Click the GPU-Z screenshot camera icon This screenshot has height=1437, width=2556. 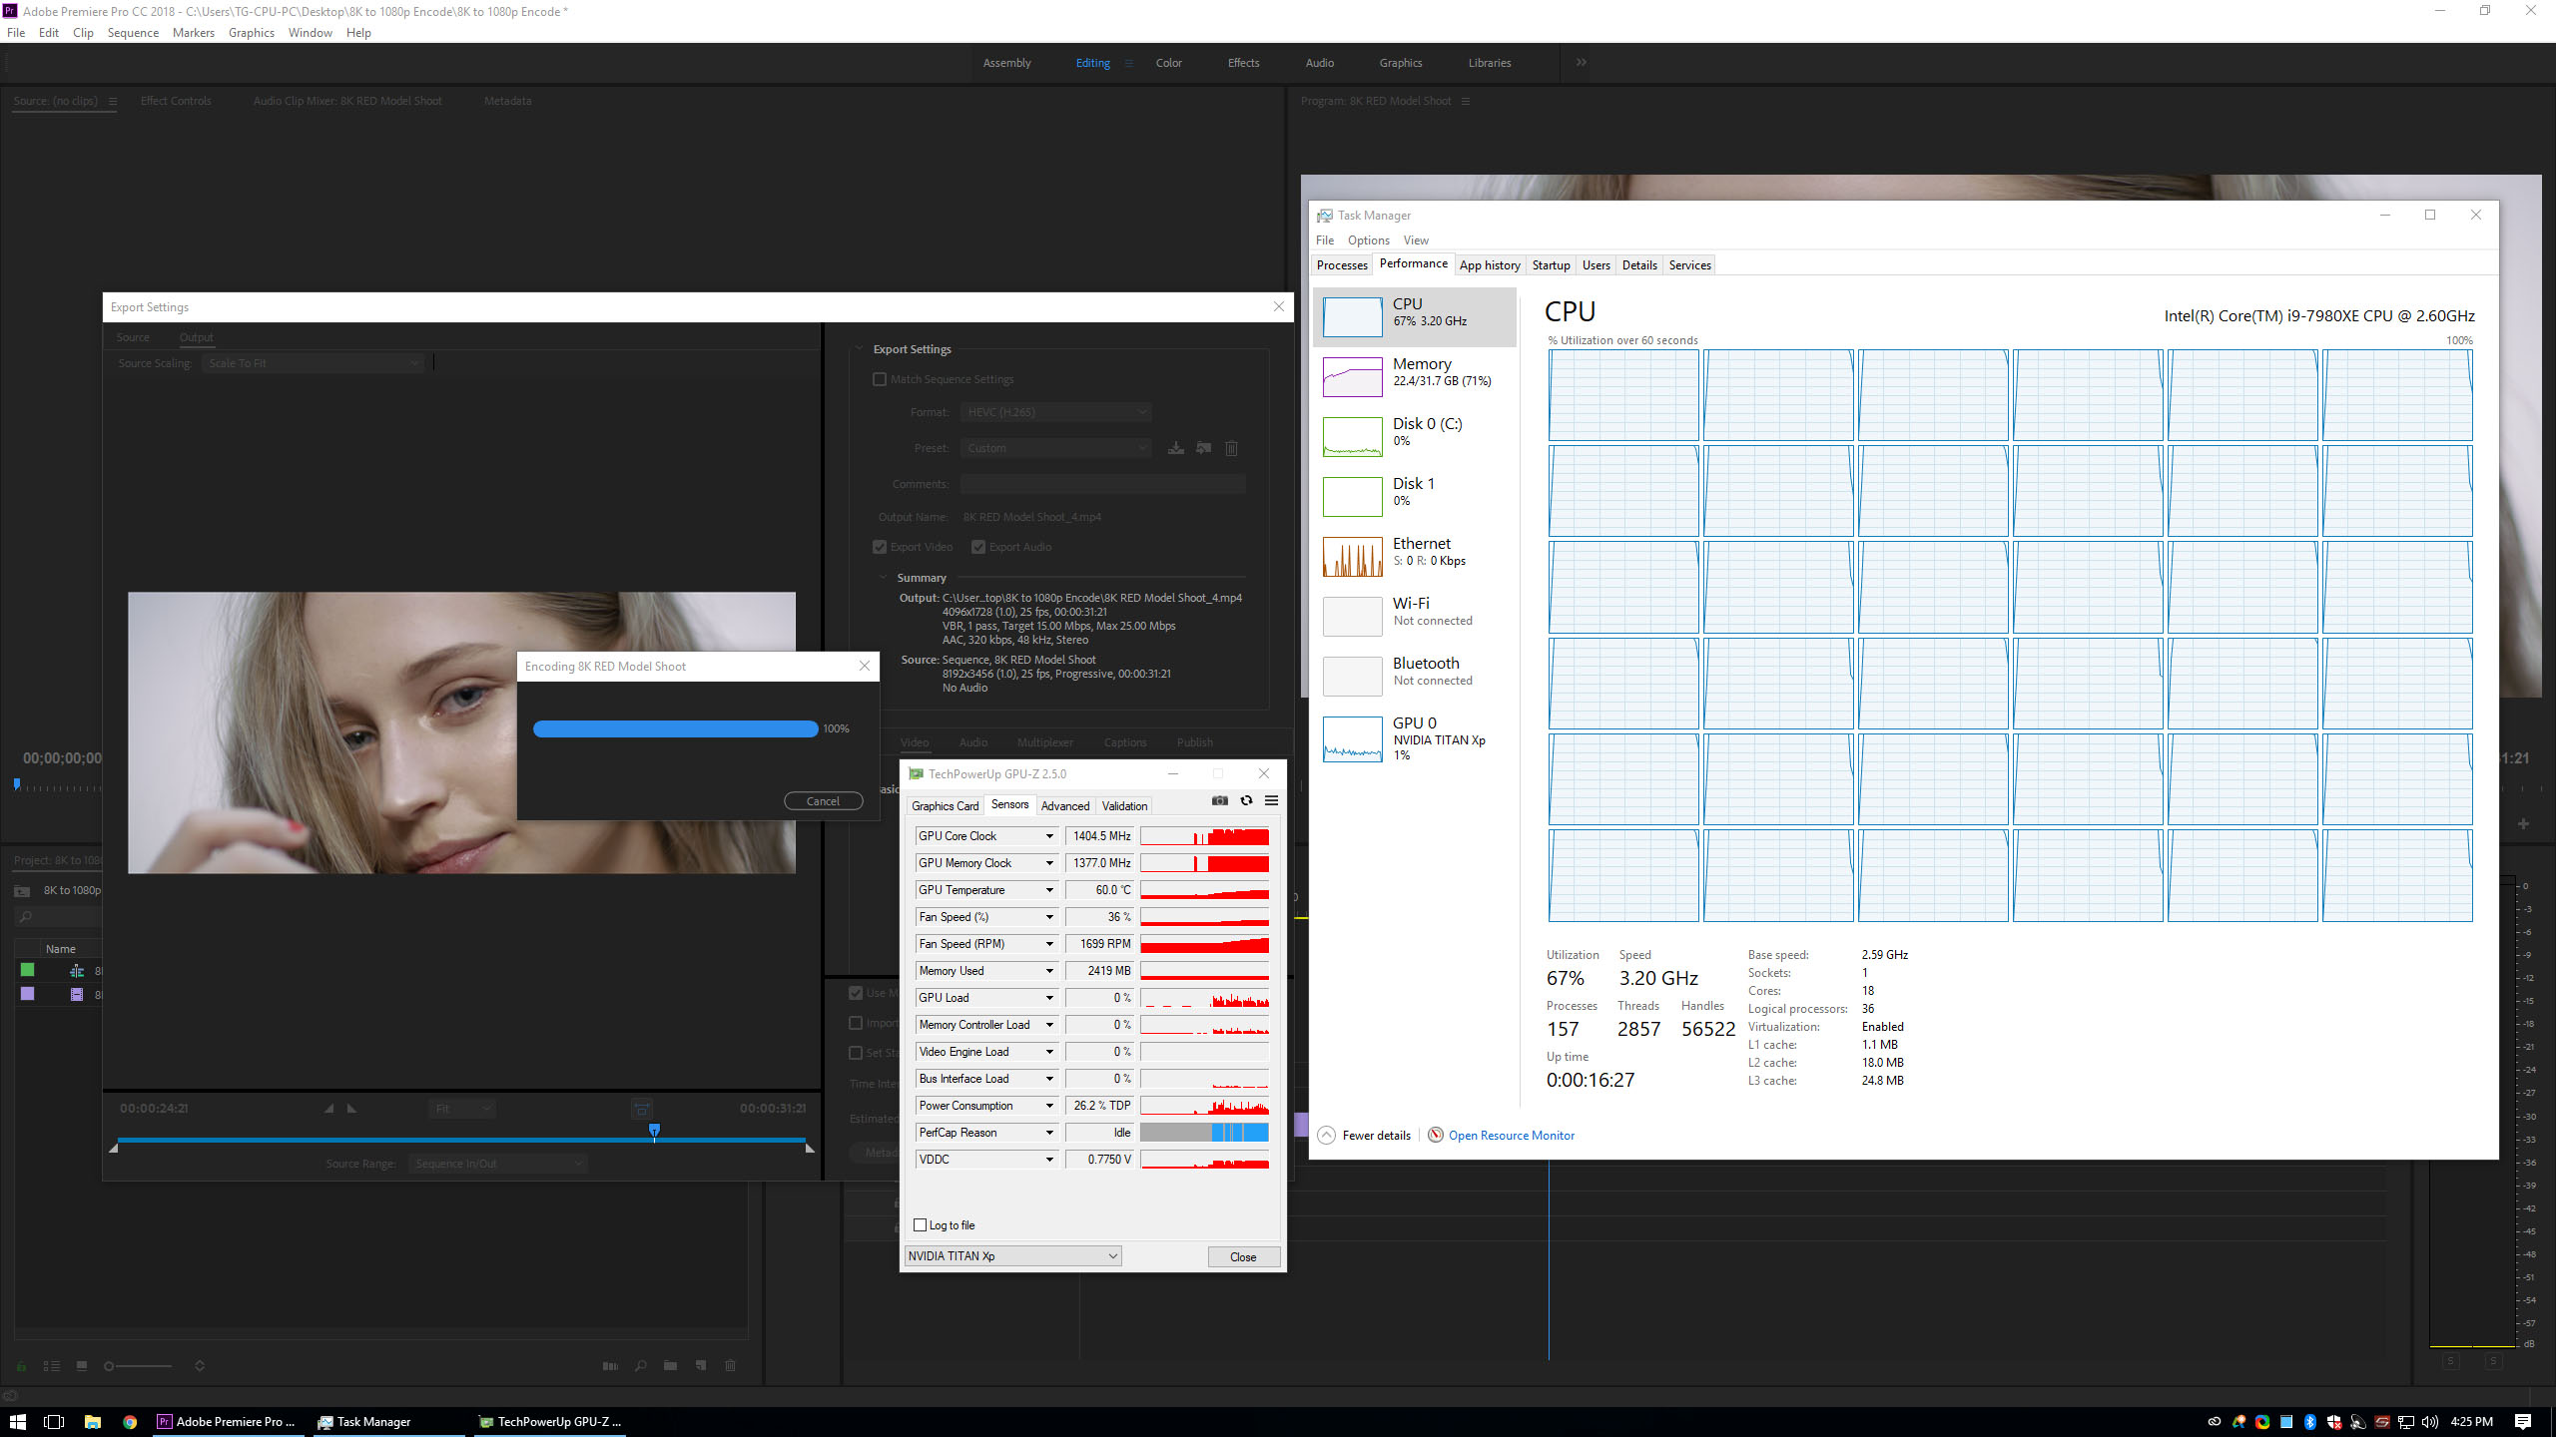(1220, 800)
